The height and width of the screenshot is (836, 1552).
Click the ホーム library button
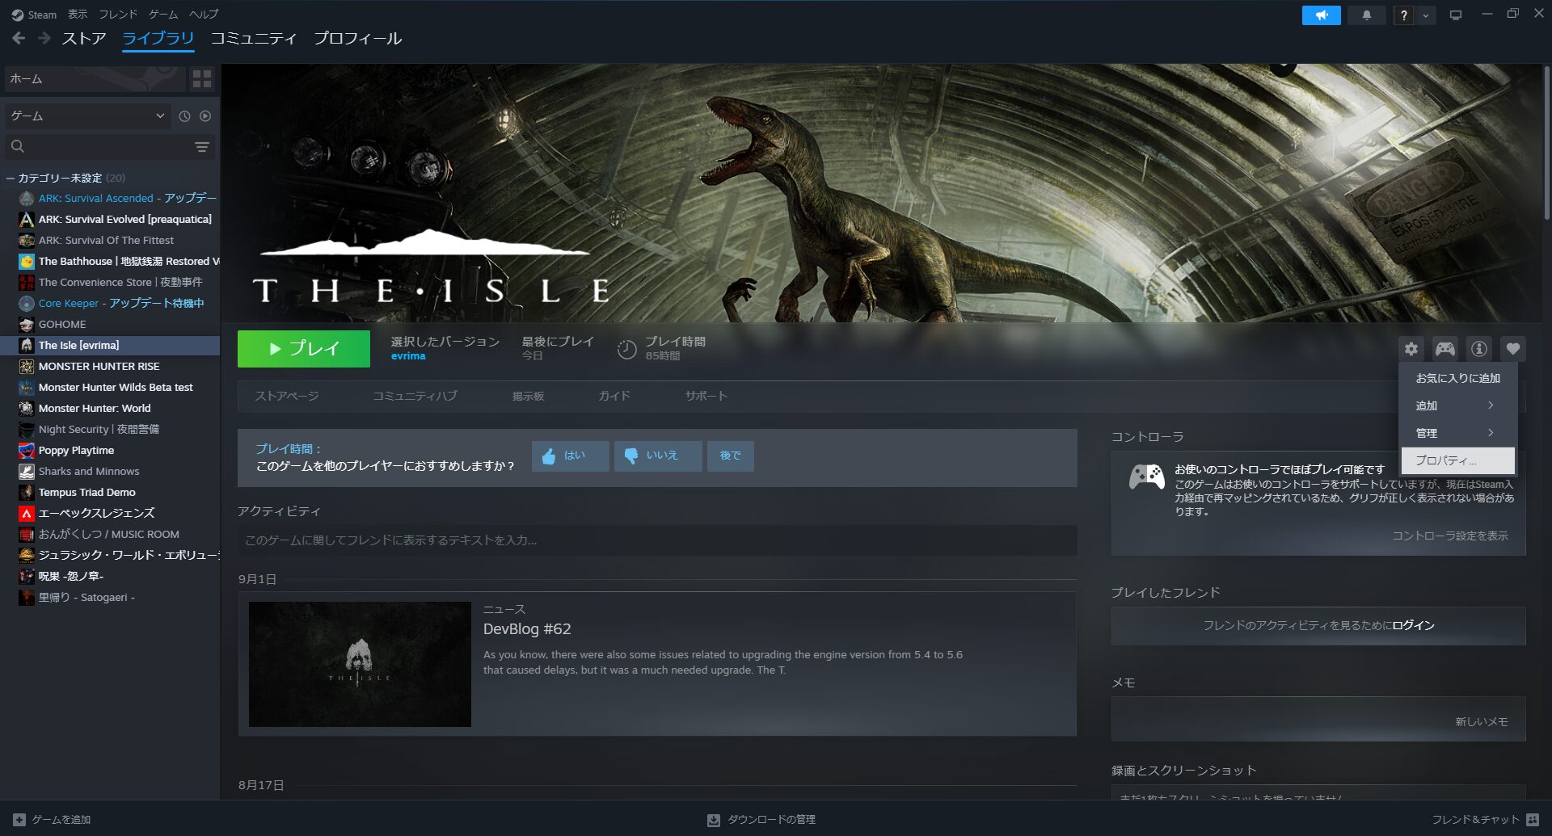click(95, 78)
